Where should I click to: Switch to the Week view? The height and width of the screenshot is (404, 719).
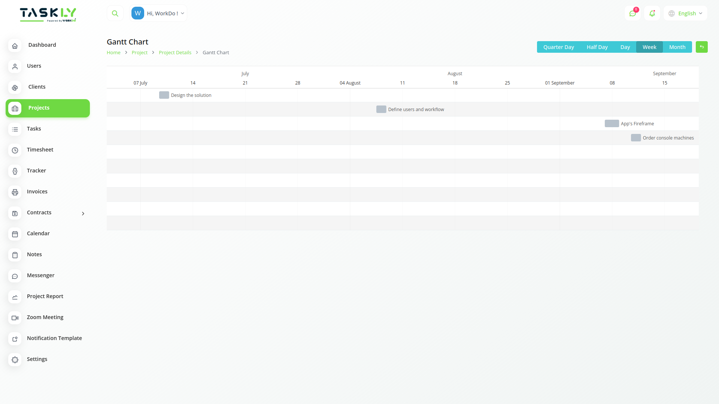click(649, 47)
